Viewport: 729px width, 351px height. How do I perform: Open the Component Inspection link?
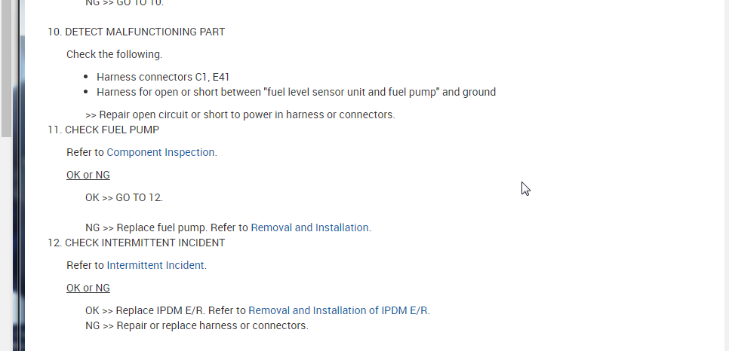pyautogui.click(x=161, y=152)
